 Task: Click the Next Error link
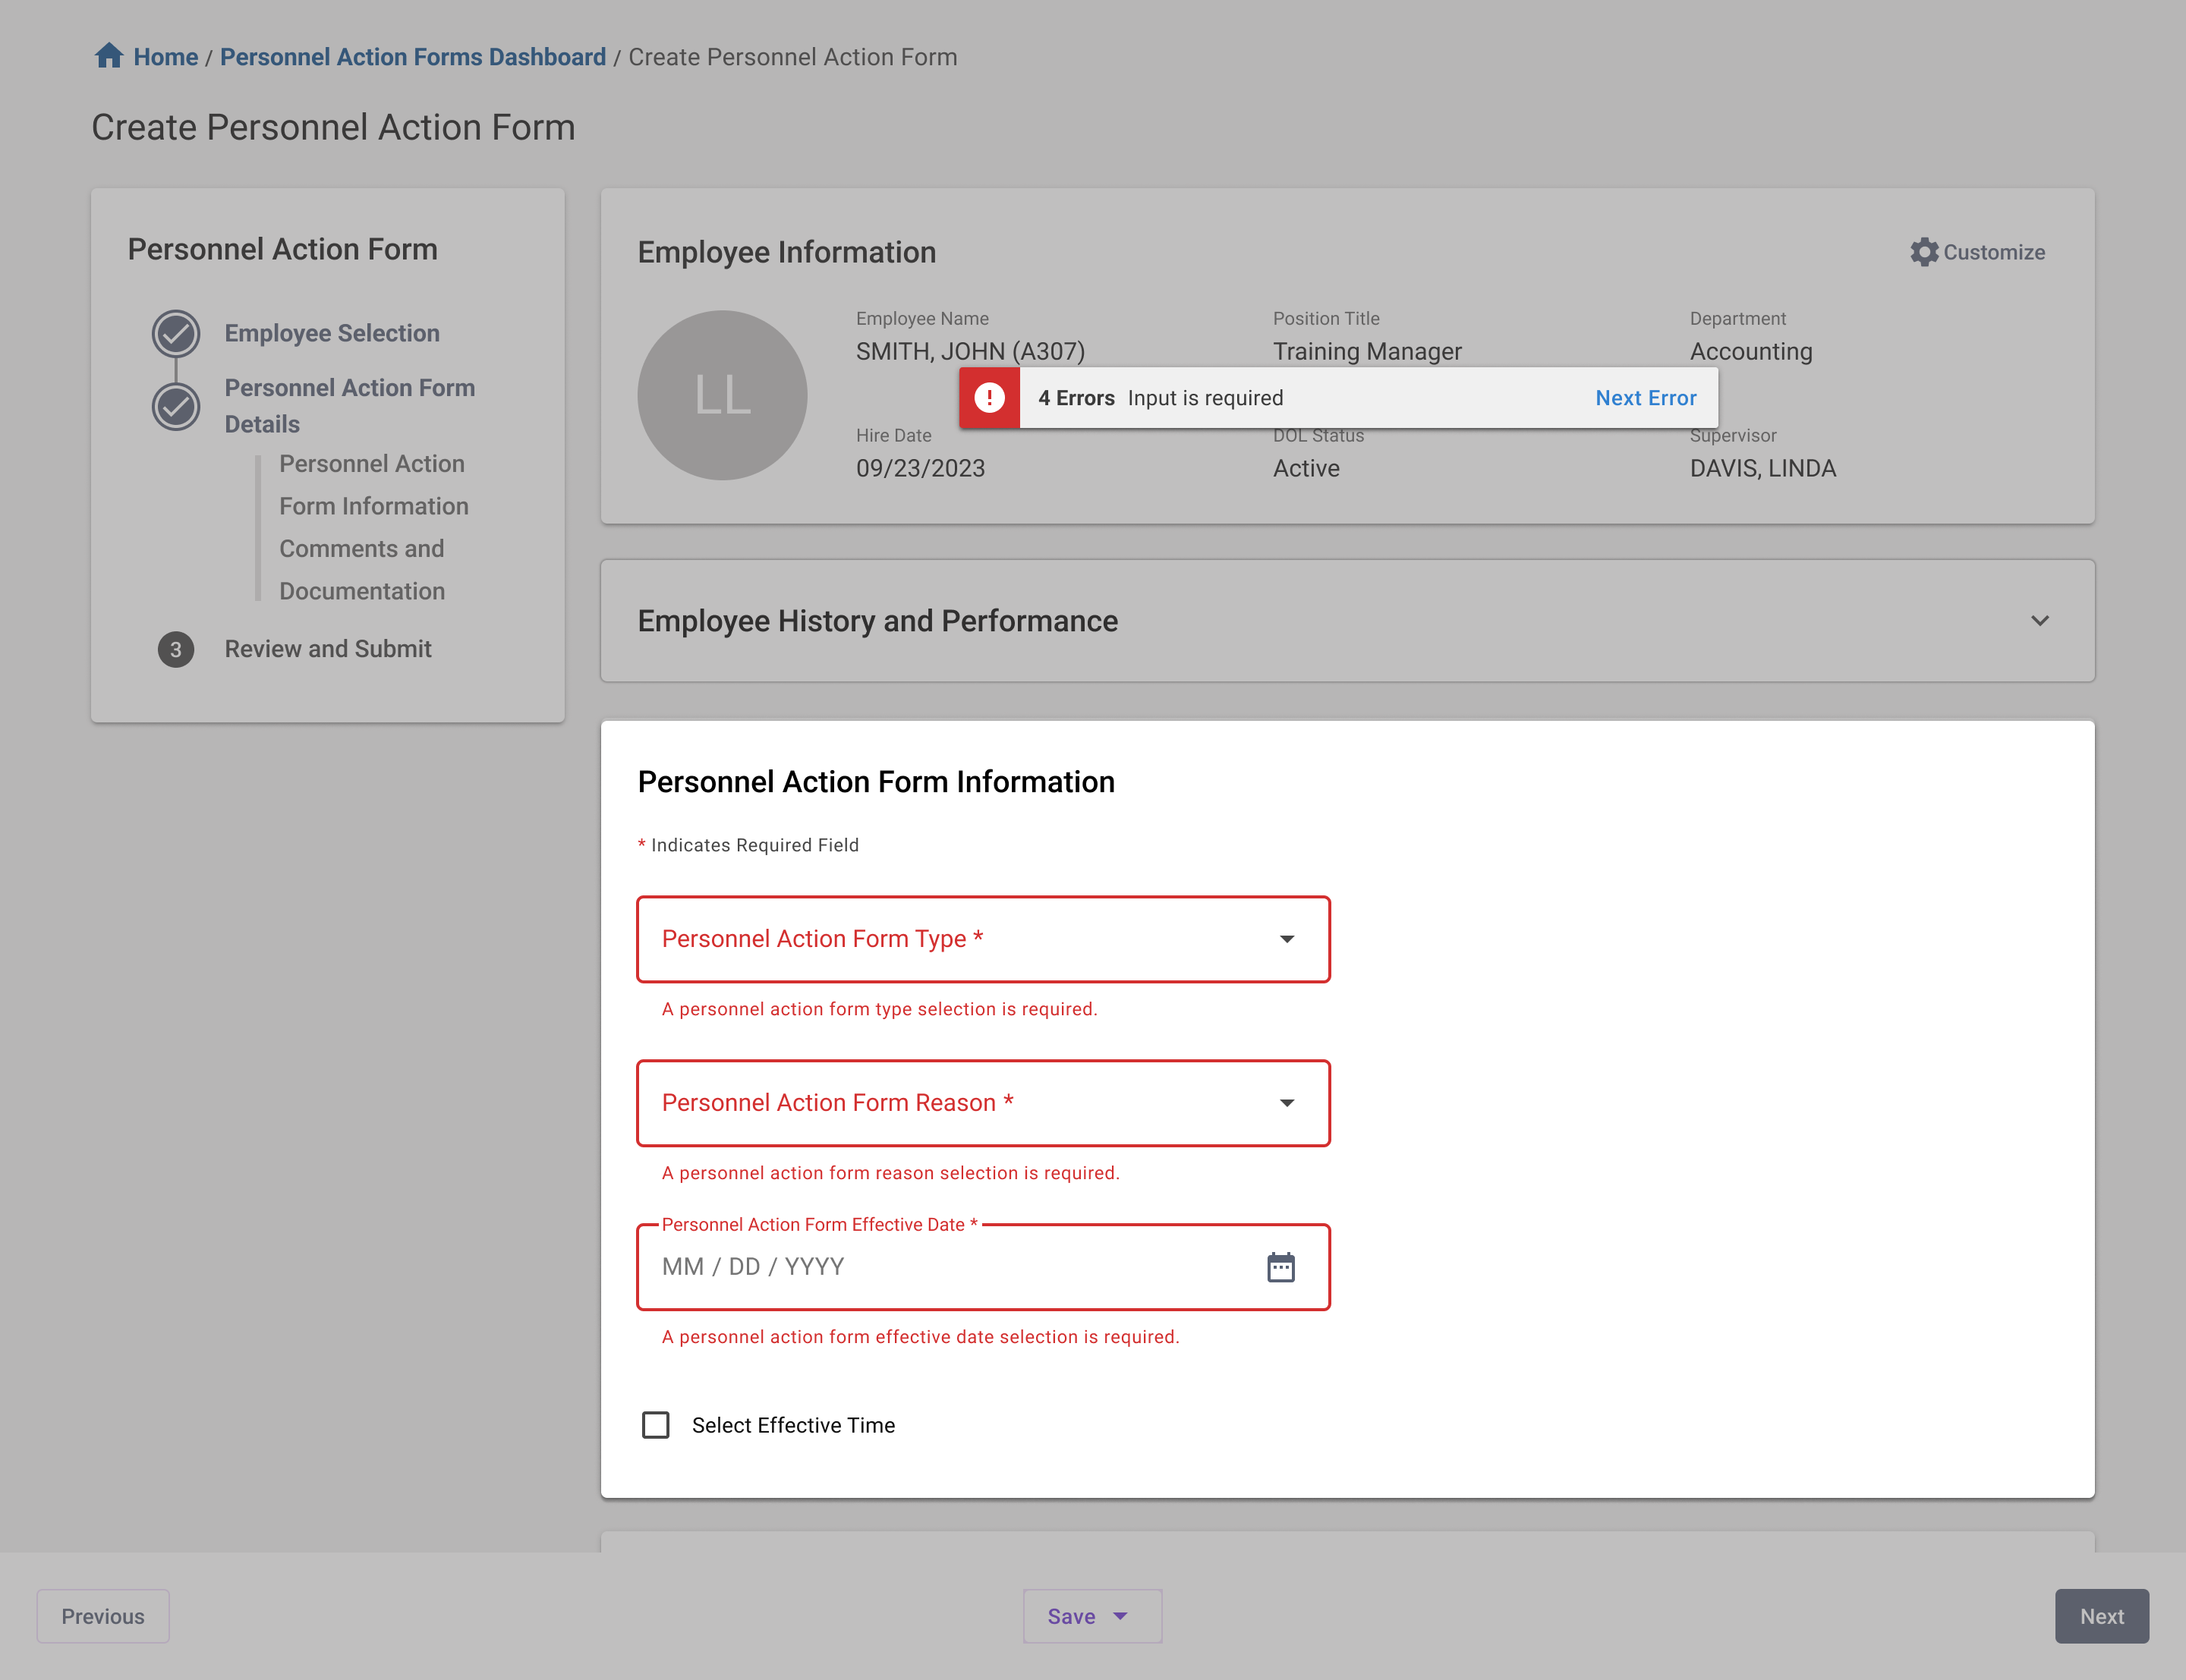(x=1645, y=398)
